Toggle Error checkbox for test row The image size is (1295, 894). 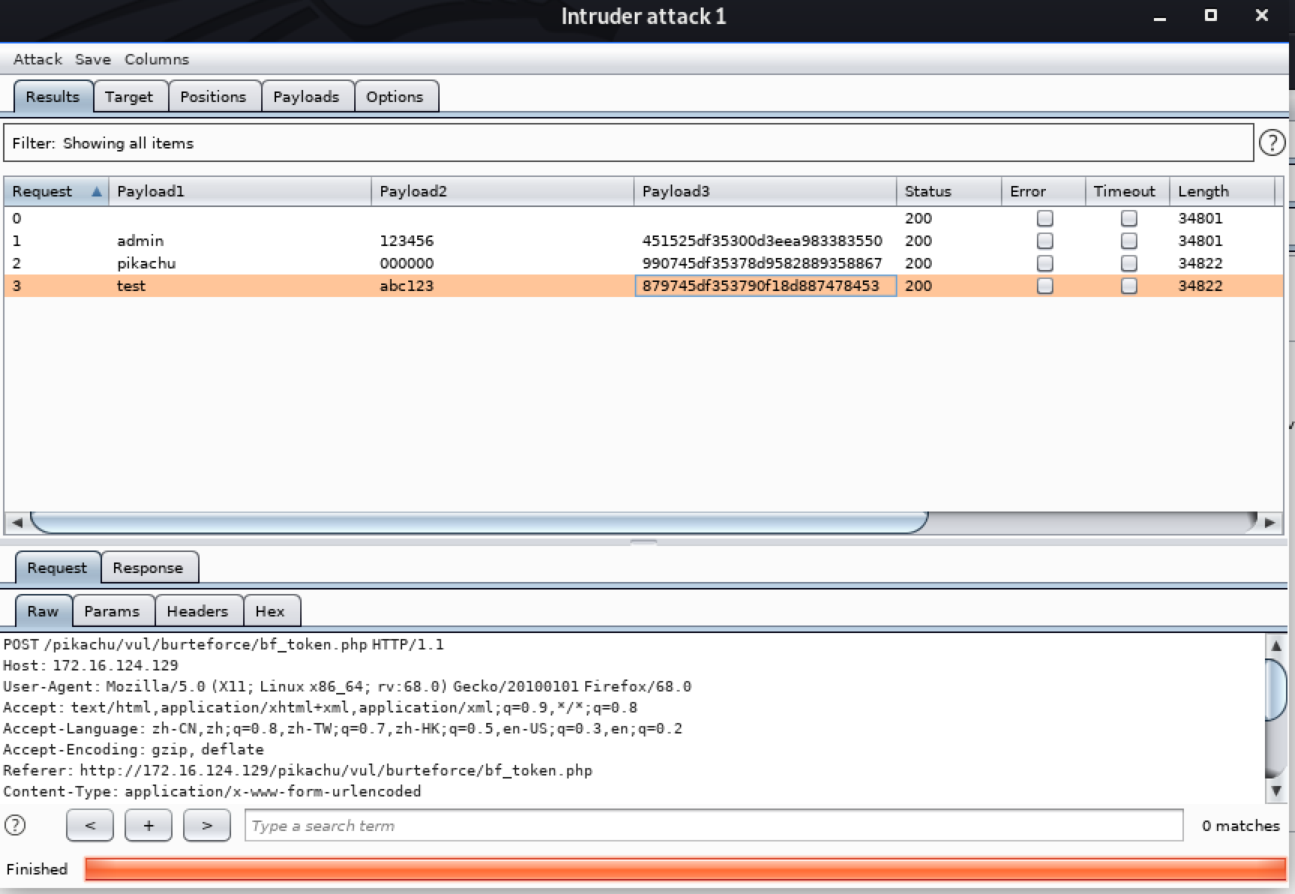1044,286
